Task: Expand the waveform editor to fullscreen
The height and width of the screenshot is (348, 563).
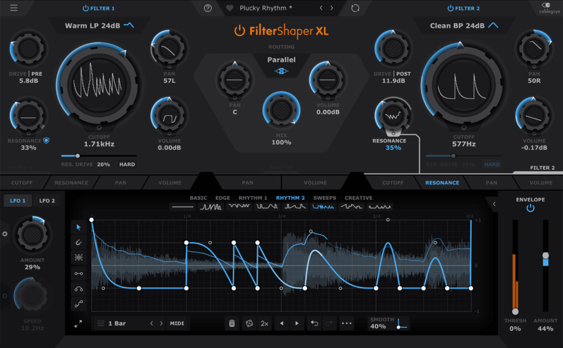Action: [78, 324]
